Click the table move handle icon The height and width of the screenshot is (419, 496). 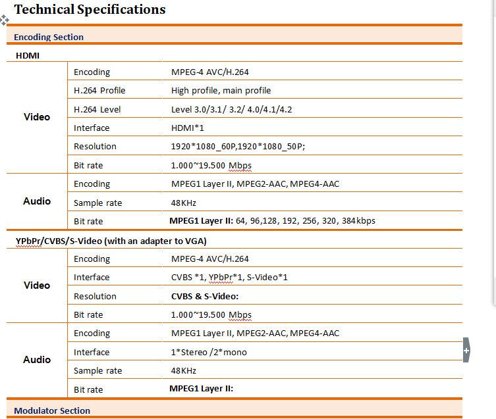pos(4,21)
